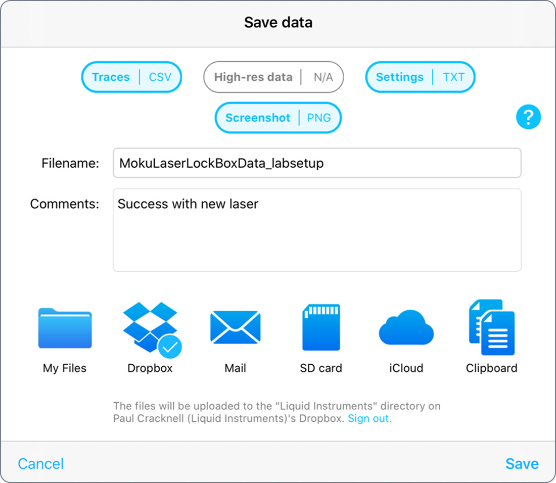This screenshot has width=556, height=483.
Task: Toggle Traces export option
Action: click(111, 77)
